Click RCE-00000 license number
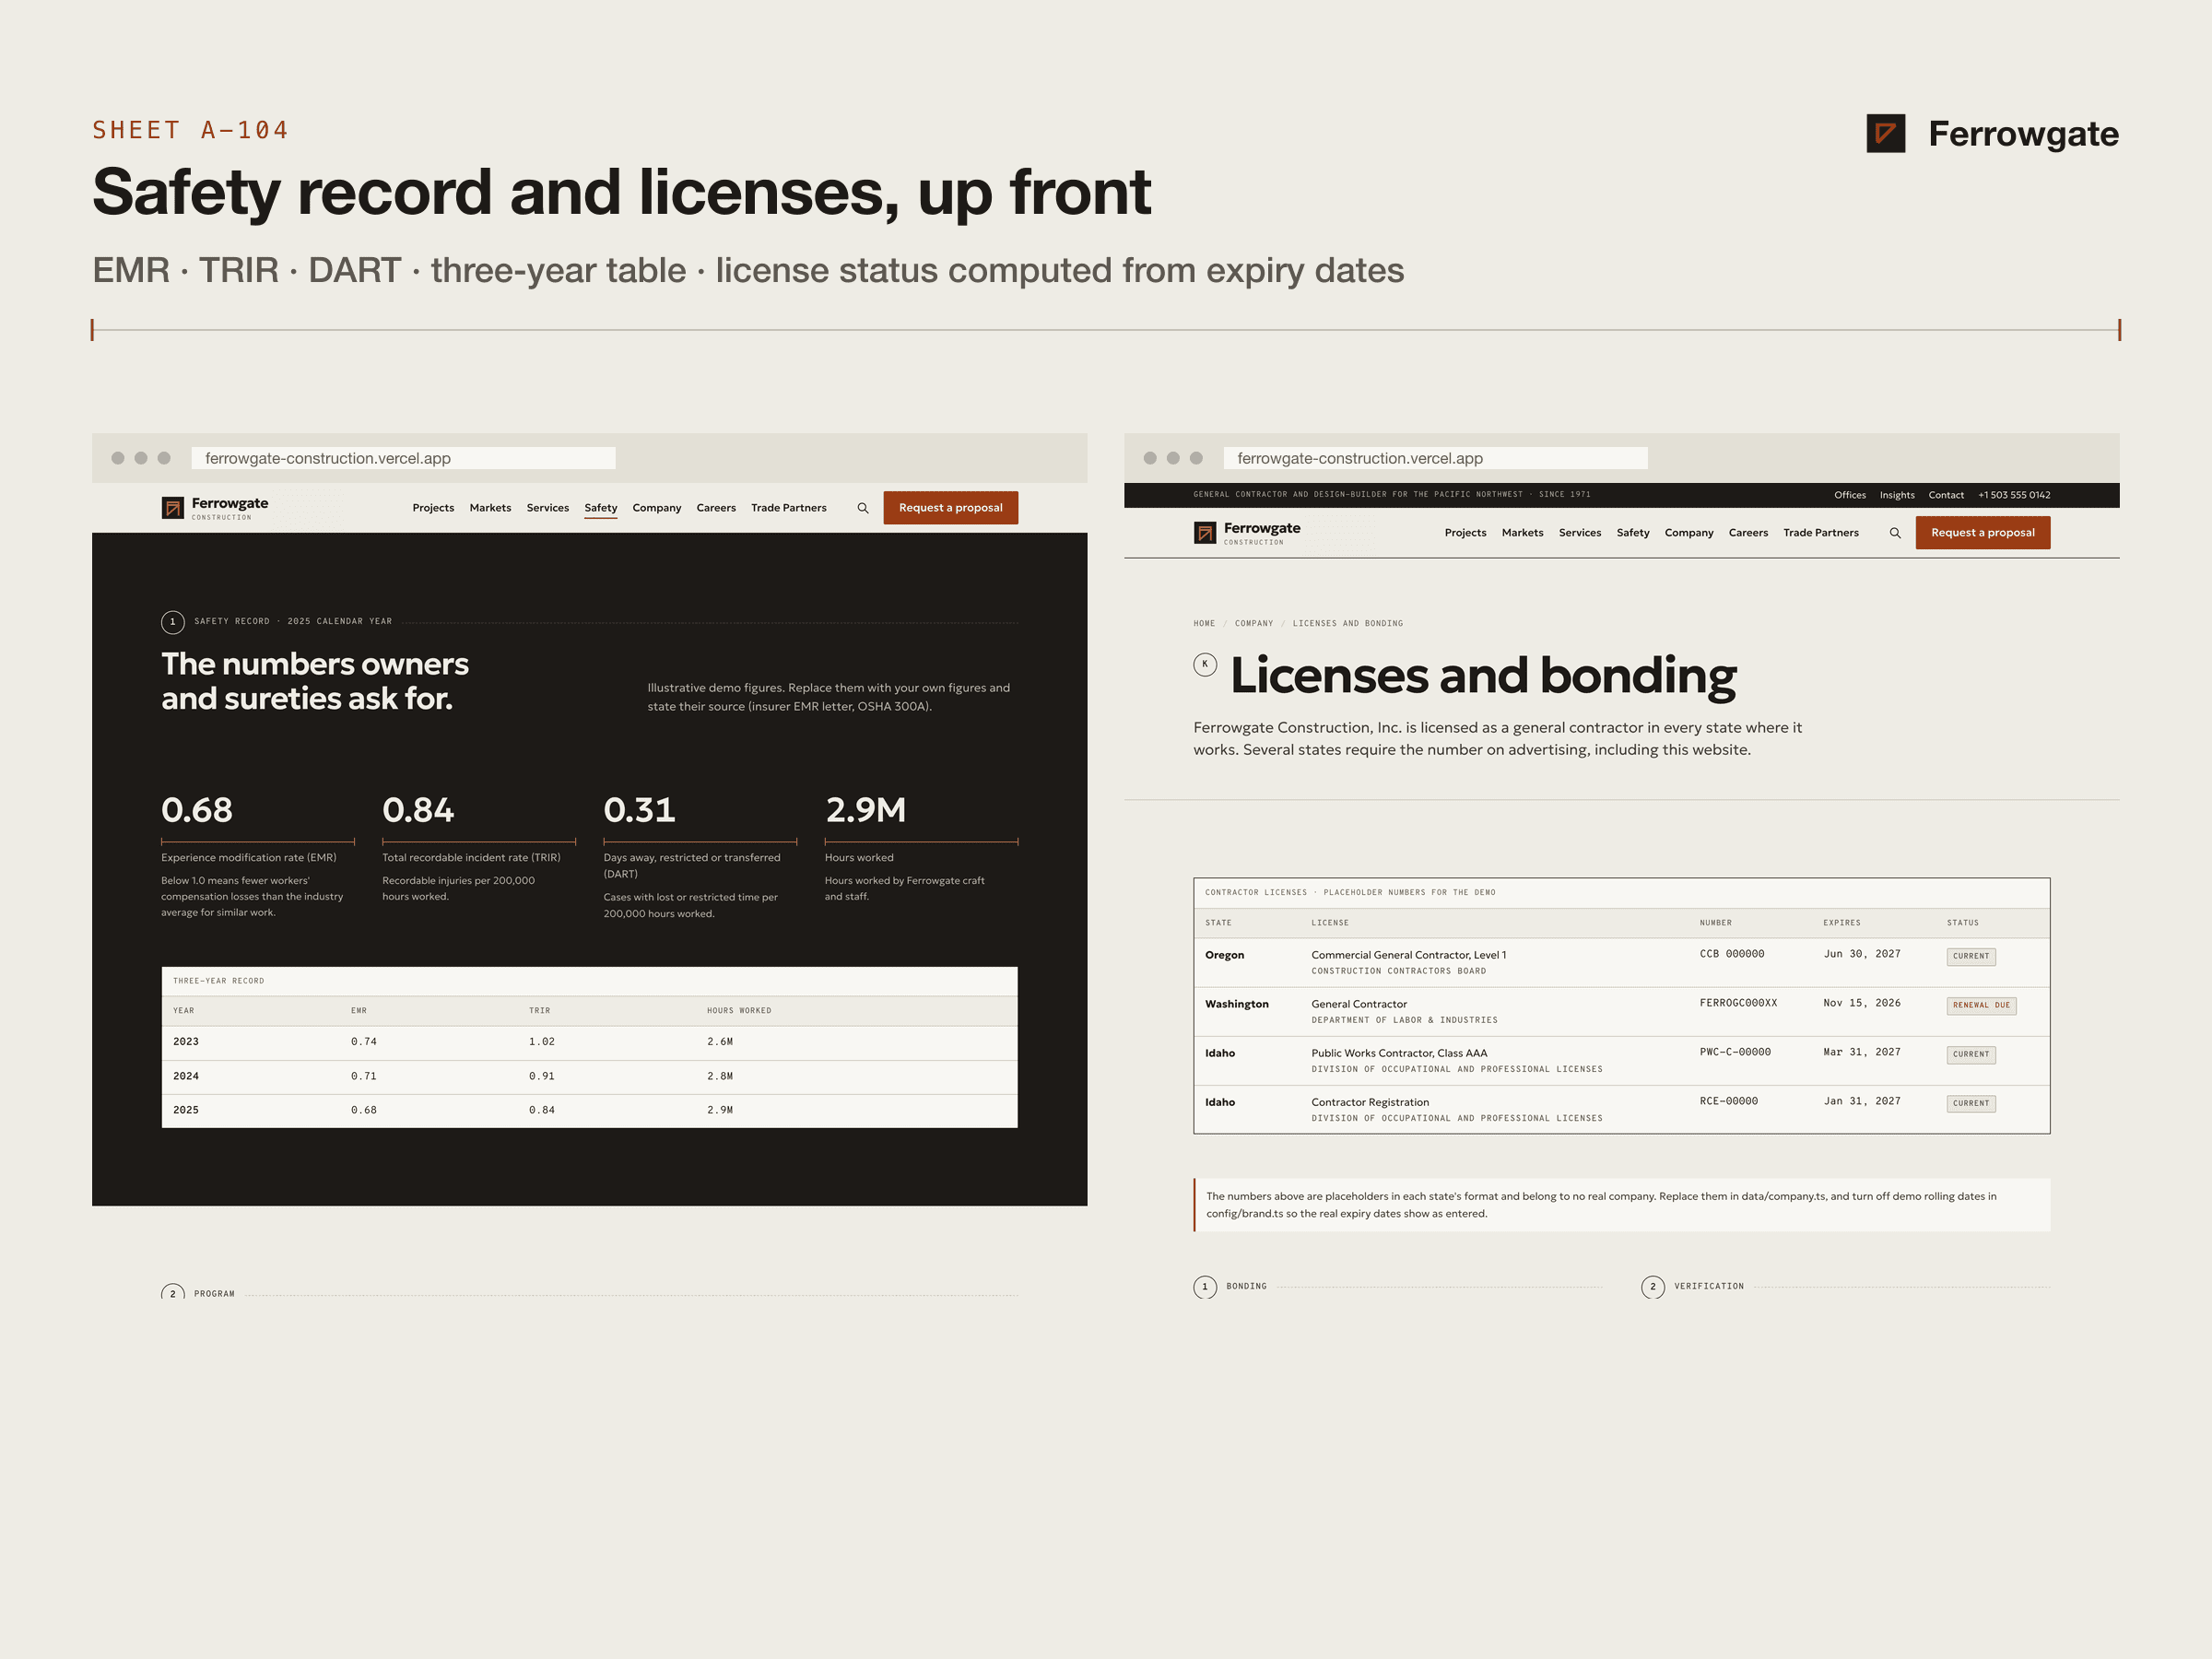 tap(1728, 1101)
